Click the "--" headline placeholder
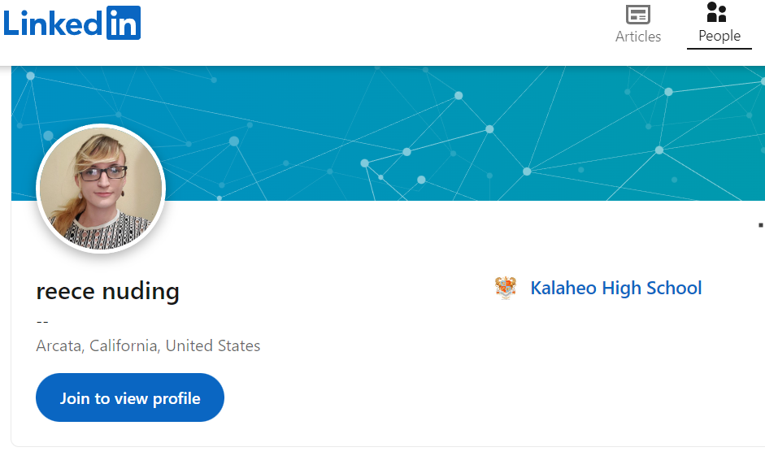 coord(42,321)
